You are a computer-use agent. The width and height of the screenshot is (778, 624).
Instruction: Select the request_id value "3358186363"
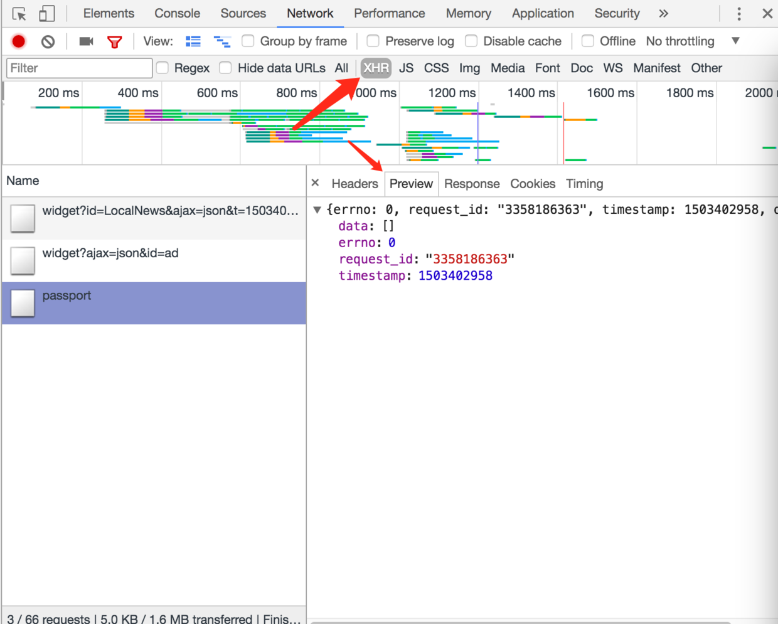pos(470,259)
